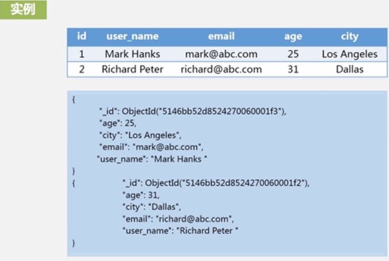Click the age cell showing 31
The width and height of the screenshot is (389, 261).
[x=293, y=69]
